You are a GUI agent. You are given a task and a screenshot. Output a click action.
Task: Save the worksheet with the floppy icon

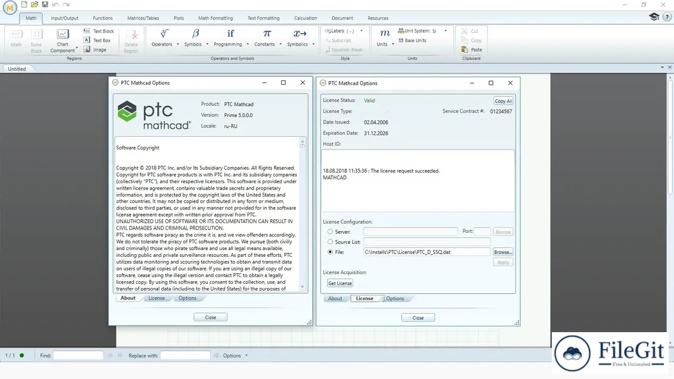[x=45, y=5]
